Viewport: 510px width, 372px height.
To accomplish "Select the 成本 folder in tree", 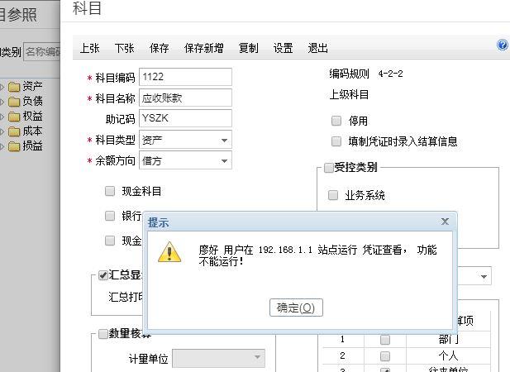I will (26, 131).
